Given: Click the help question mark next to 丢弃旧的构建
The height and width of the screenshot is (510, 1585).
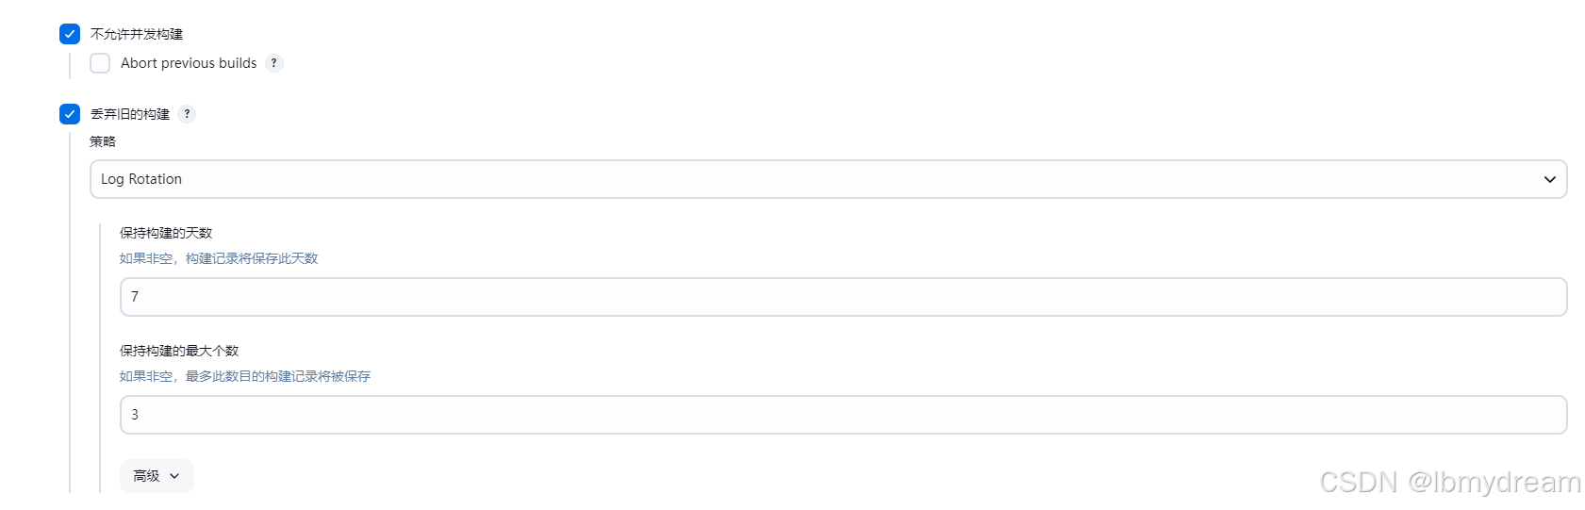Looking at the screenshot, I should coord(187,114).
